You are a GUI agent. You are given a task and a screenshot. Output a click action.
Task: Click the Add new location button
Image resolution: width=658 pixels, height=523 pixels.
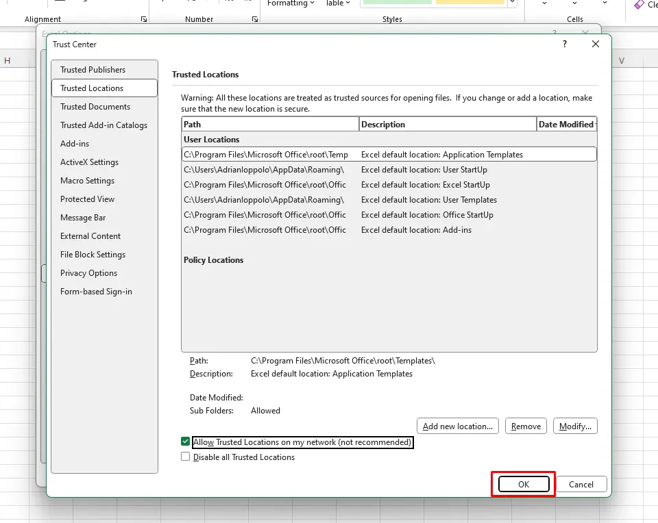457,426
